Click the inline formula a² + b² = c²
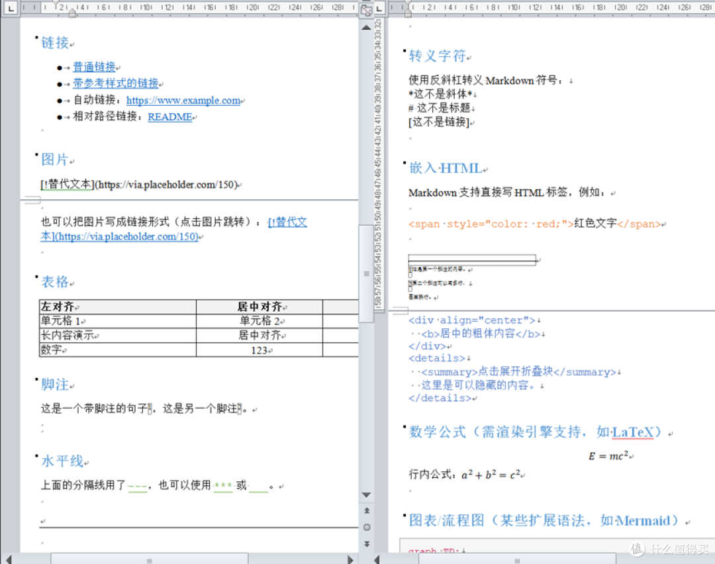This screenshot has width=715, height=564. (x=490, y=475)
